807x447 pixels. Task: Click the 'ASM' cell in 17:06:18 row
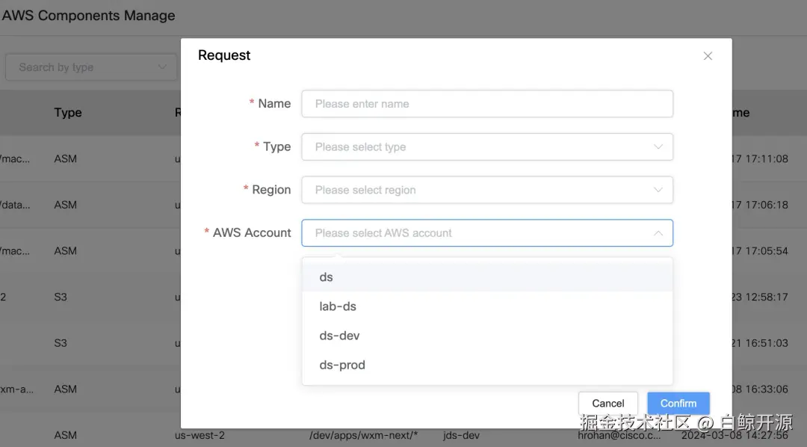(65, 205)
